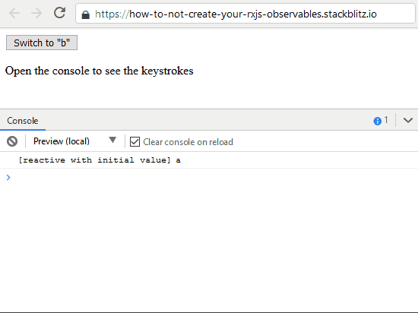Select the Console tab
418x313 pixels.
23,121
